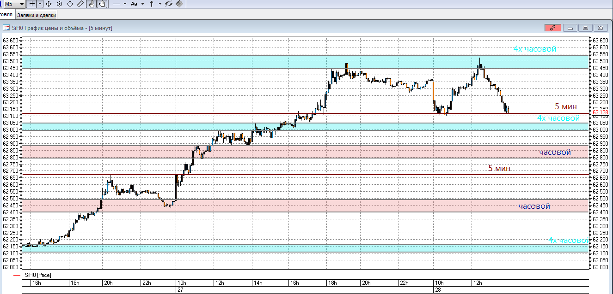
Task: Maximize the SiH0 chart window
Action: [585, 28]
